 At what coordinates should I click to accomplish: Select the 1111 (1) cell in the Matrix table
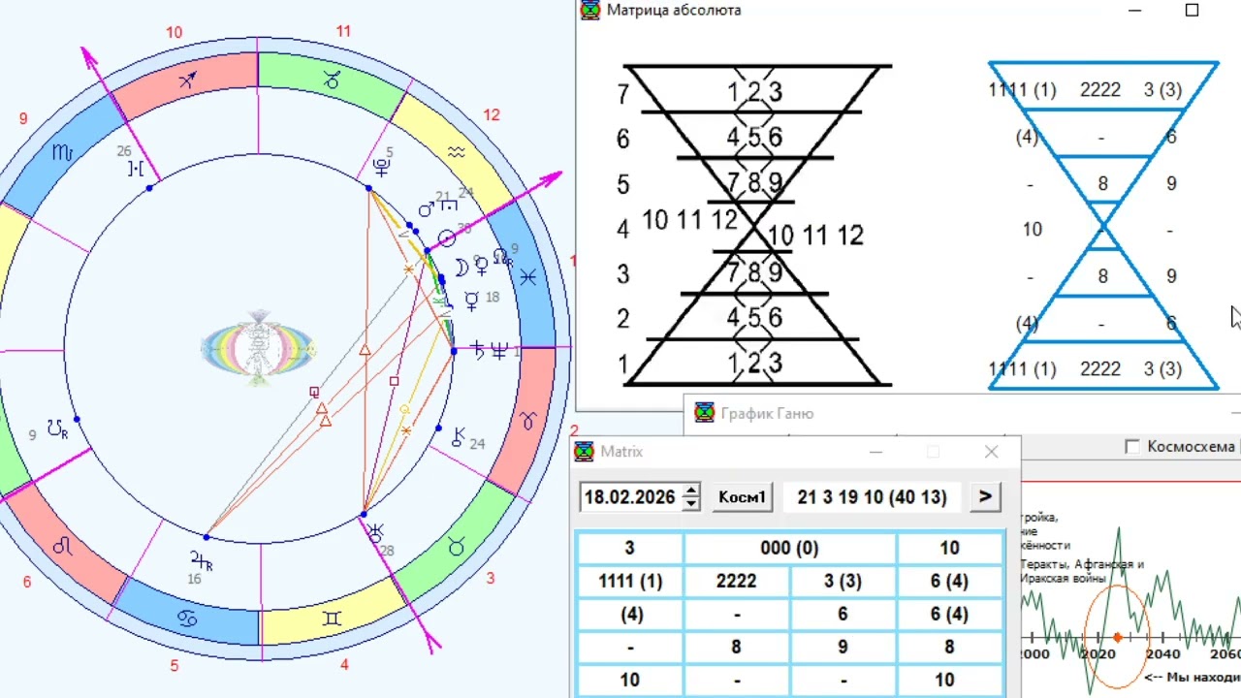click(630, 581)
